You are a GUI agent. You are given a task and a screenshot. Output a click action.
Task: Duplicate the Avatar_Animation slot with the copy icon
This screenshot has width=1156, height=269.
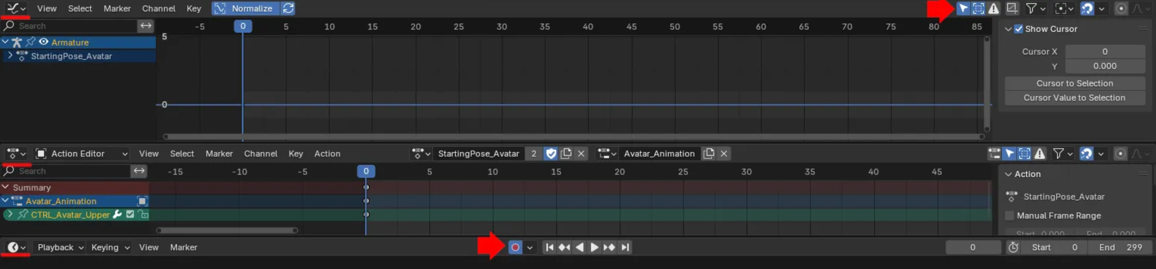click(x=709, y=154)
